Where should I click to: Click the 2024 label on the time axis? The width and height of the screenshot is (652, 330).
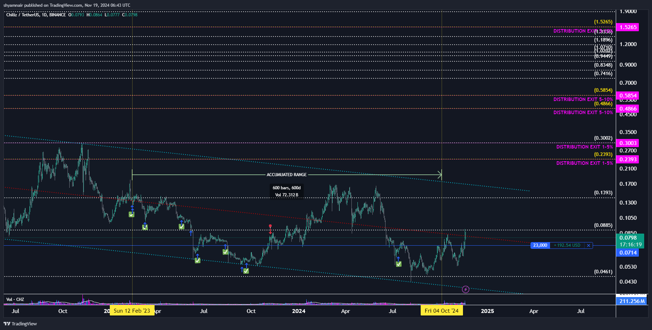coord(298,311)
